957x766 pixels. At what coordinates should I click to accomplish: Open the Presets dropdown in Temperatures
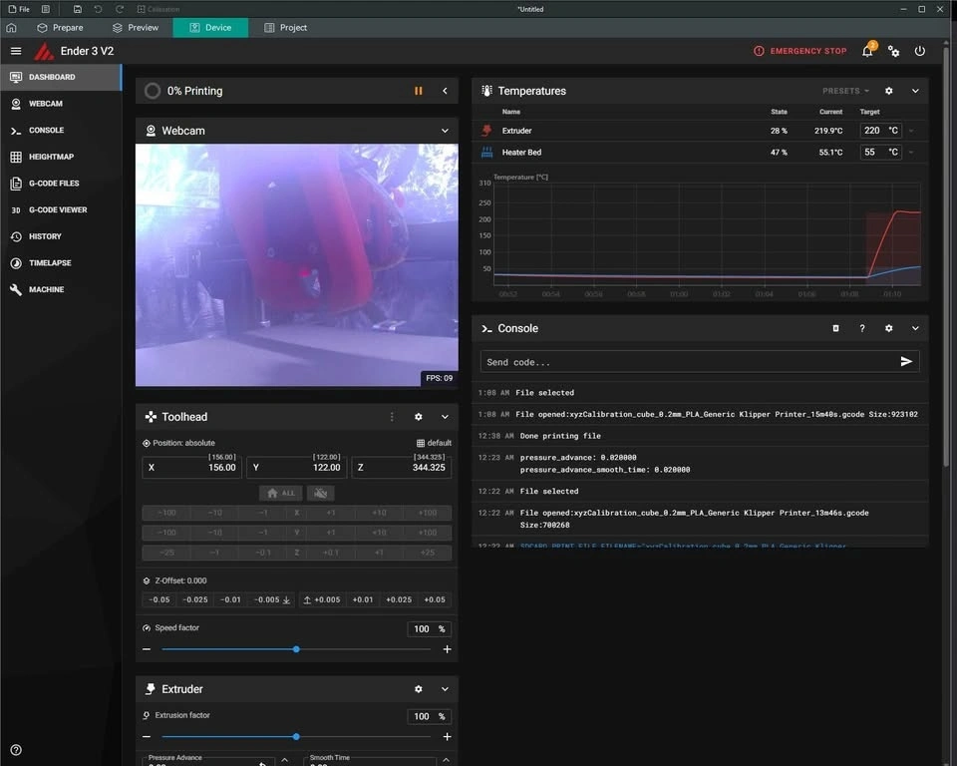pos(846,91)
